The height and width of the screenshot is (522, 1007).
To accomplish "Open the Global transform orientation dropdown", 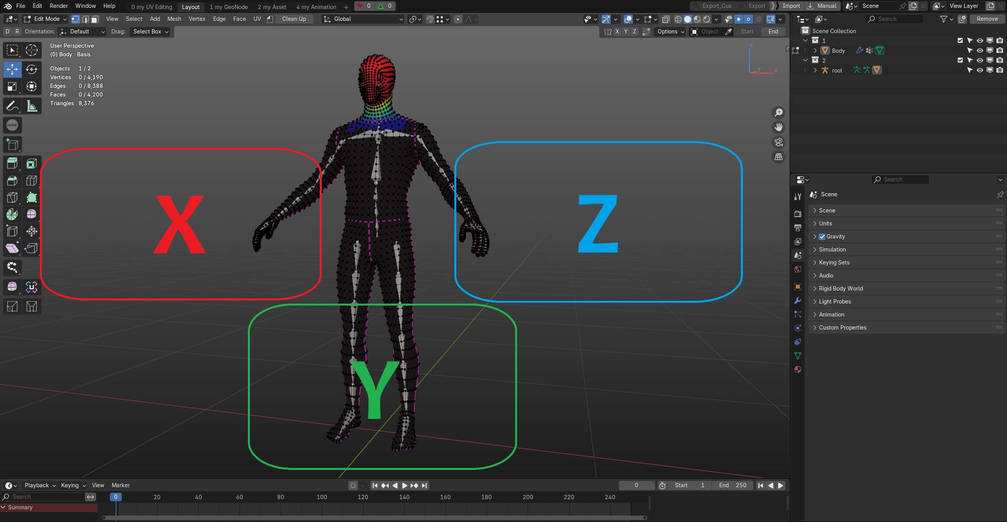I will click(x=363, y=19).
